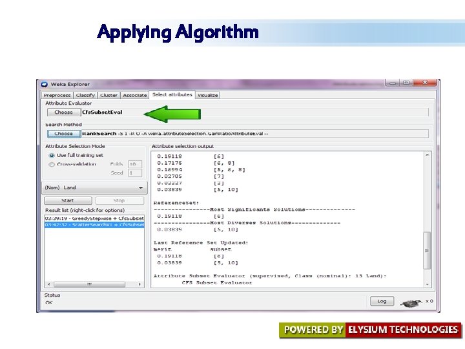Click the Folds input field
The image size is (465, 349).
(x=135, y=164)
